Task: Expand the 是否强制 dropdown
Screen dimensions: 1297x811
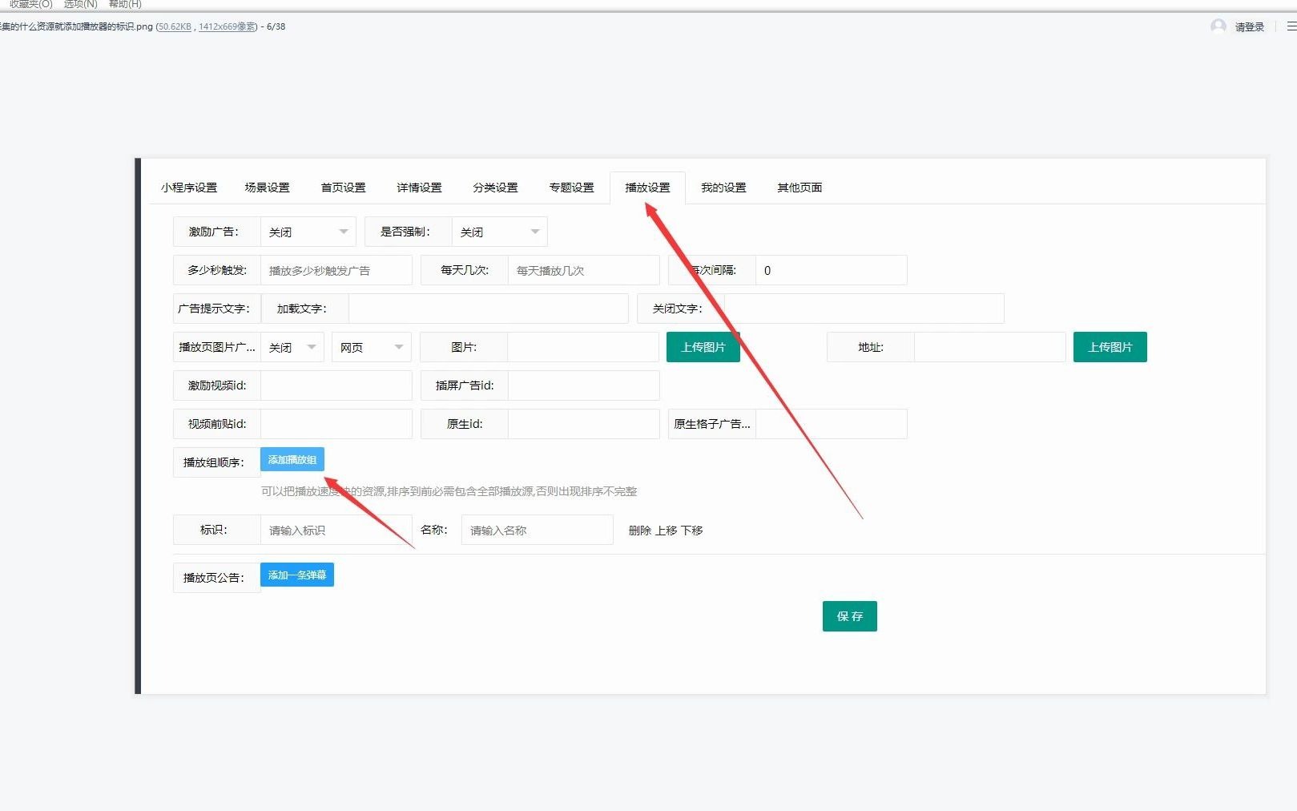Action: [x=500, y=232]
